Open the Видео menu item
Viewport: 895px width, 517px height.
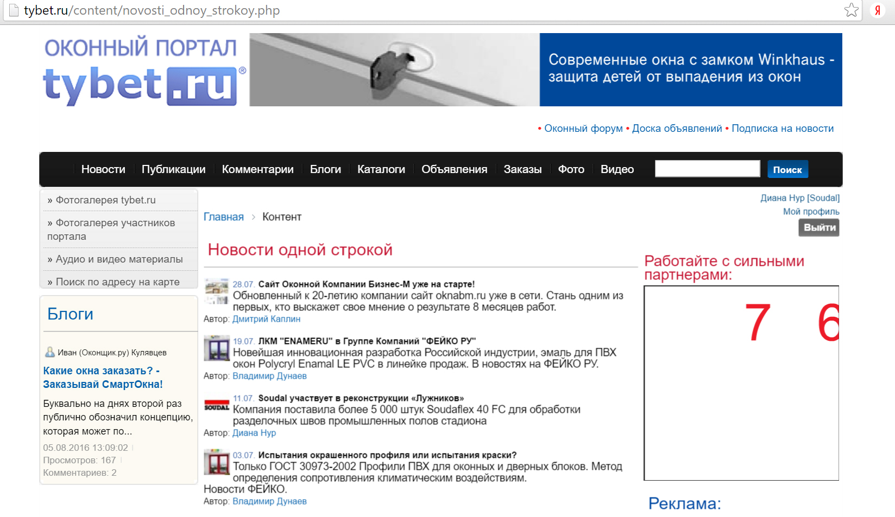tap(617, 169)
